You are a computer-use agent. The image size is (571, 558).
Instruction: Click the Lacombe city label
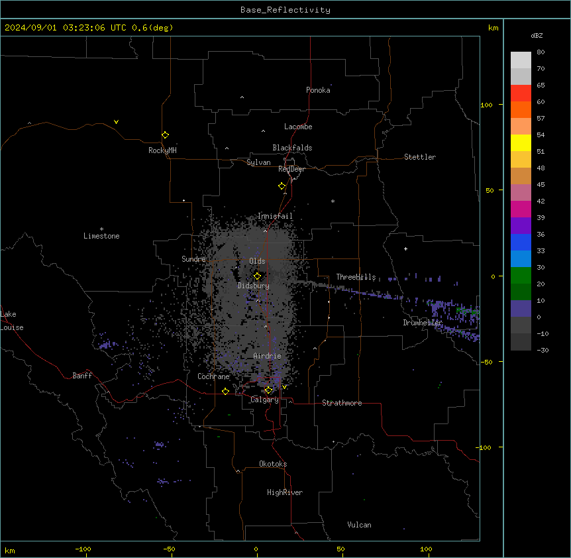click(298, 127)
